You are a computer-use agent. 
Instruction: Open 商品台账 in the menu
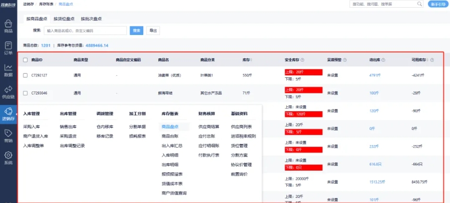(170, 136)
